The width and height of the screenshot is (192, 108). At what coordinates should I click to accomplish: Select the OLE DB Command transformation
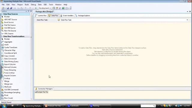(11, 90)
